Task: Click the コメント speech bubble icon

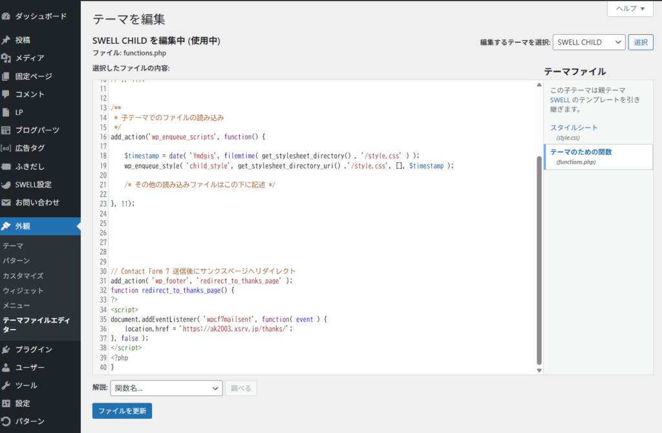Action: click(x=6, y=94)
